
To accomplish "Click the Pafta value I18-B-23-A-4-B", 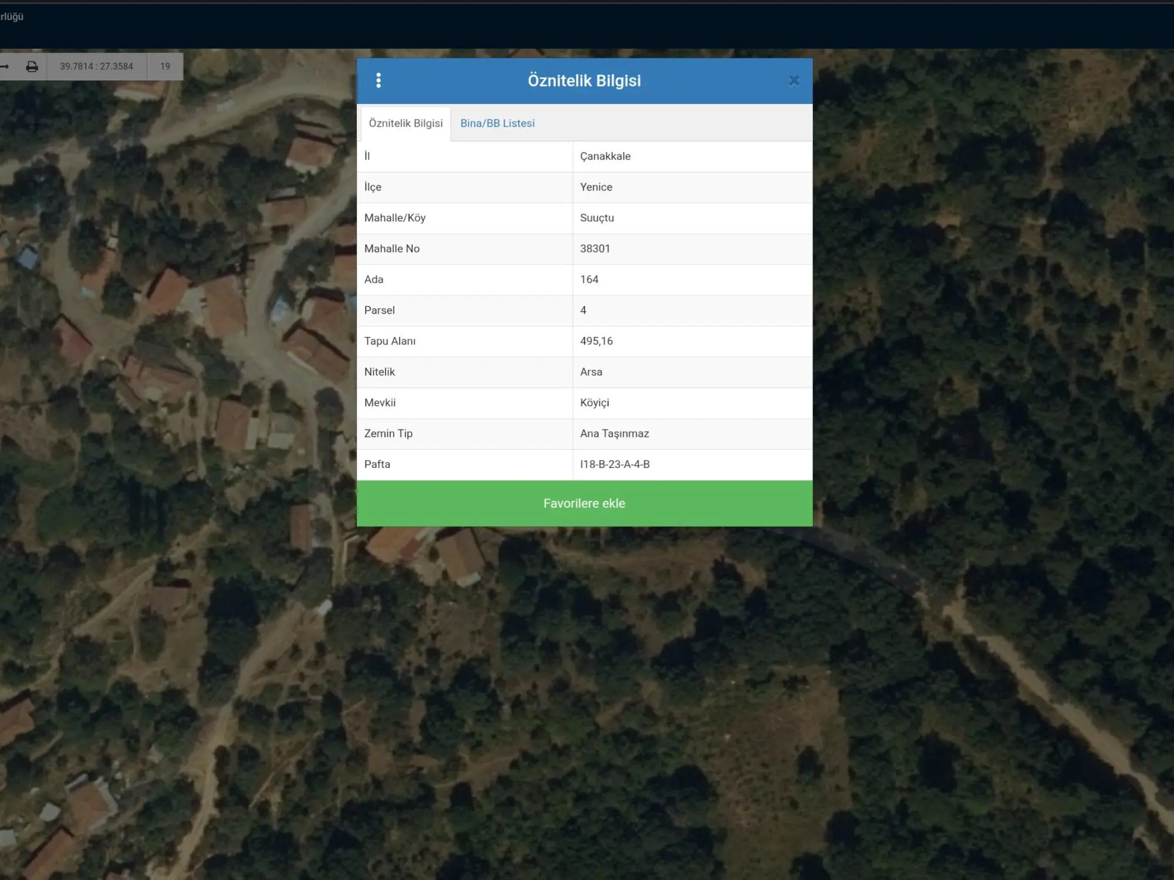I will (x=615, y=464).
